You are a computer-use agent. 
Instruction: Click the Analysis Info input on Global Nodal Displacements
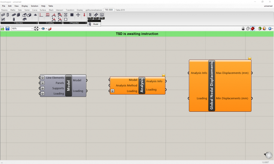(199, 73)
